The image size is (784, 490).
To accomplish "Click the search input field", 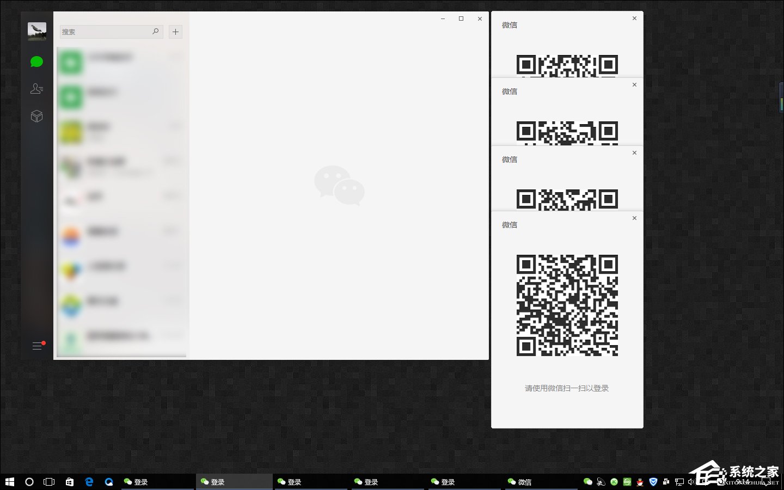I will coord(106,32).
